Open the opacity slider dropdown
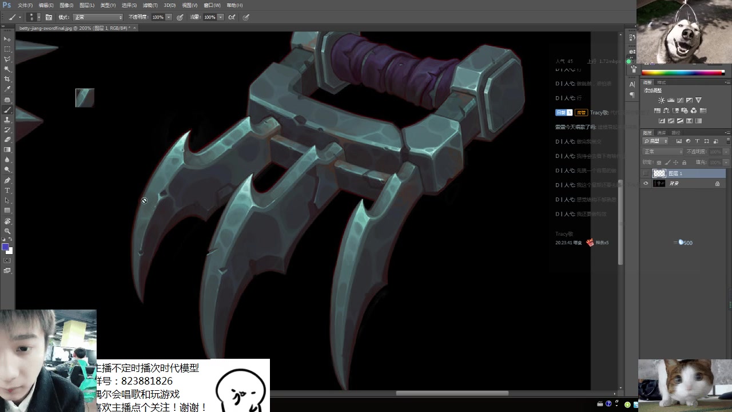Viewport: 732px width, 412px height. pos(169,17)
